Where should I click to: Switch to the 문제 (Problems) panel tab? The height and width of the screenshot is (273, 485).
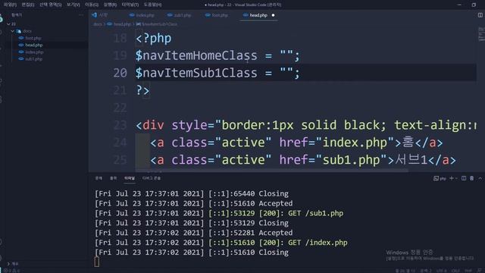(99, 178)
